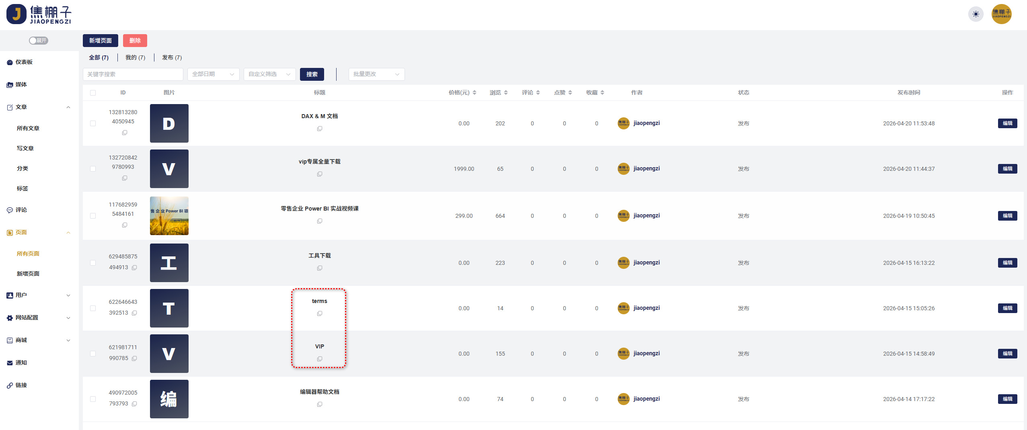Copy the DAX & M document ID
This screenshot has height=430, width=1027.
[125, 133]
